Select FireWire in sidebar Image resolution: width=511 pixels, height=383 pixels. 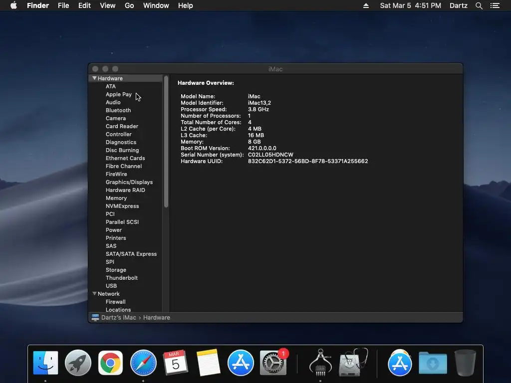116,174
